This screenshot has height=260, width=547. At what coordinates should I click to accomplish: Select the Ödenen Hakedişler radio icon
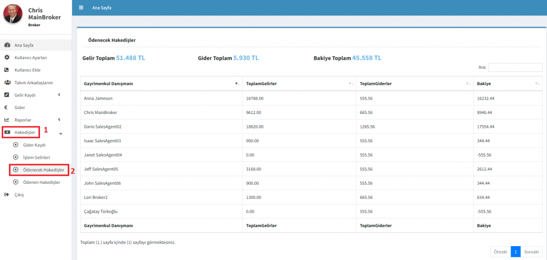click(15, 182)
